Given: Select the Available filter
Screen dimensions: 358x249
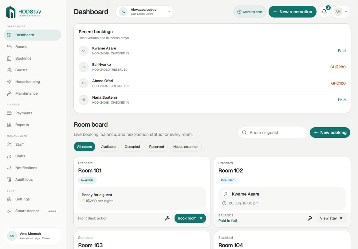Looking at the screenshot, I should pyautogui.click(x=108, y=147).
